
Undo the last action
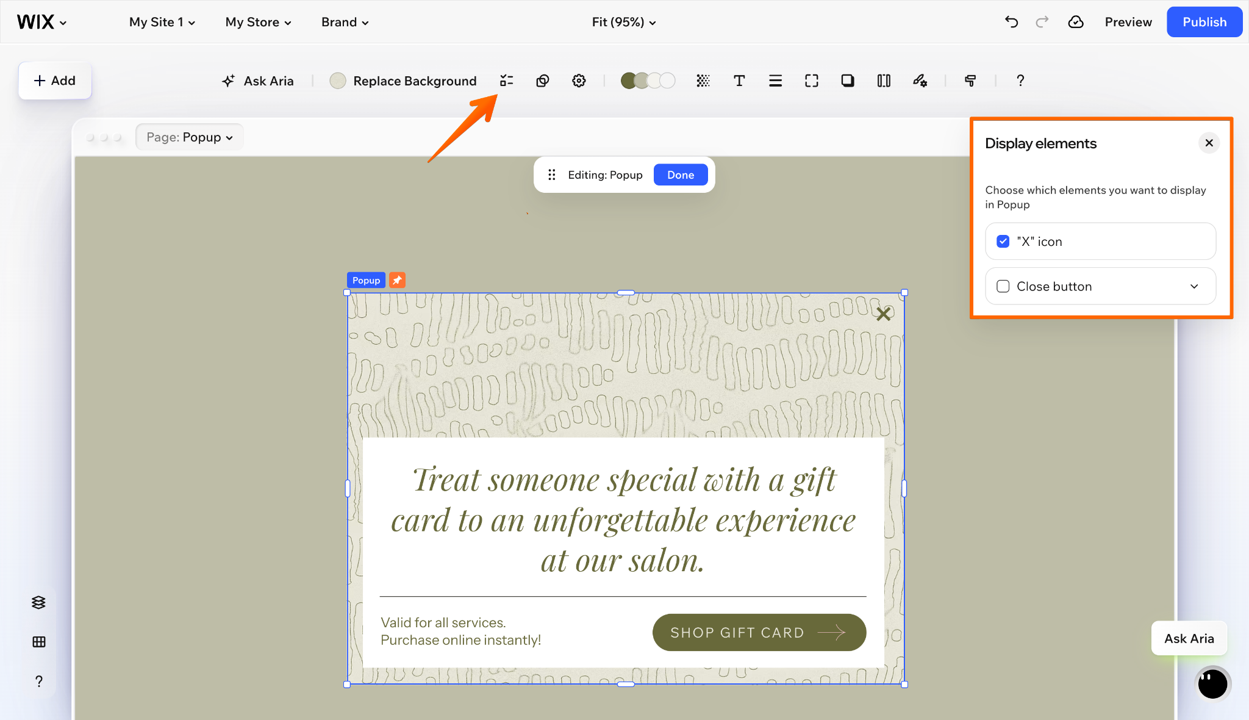click(1011, 22)
